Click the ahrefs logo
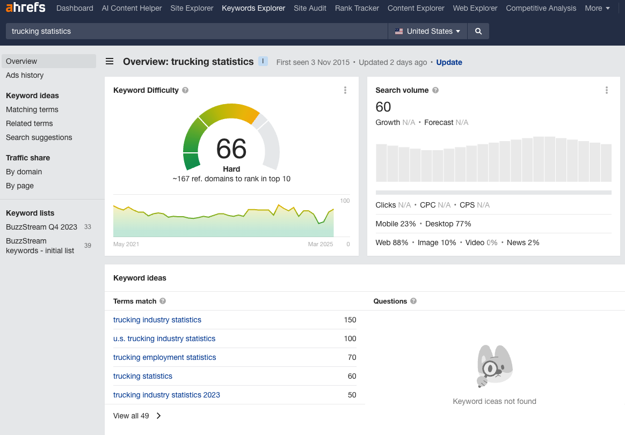This screenshot has height=435, width=625. (25, 8)
